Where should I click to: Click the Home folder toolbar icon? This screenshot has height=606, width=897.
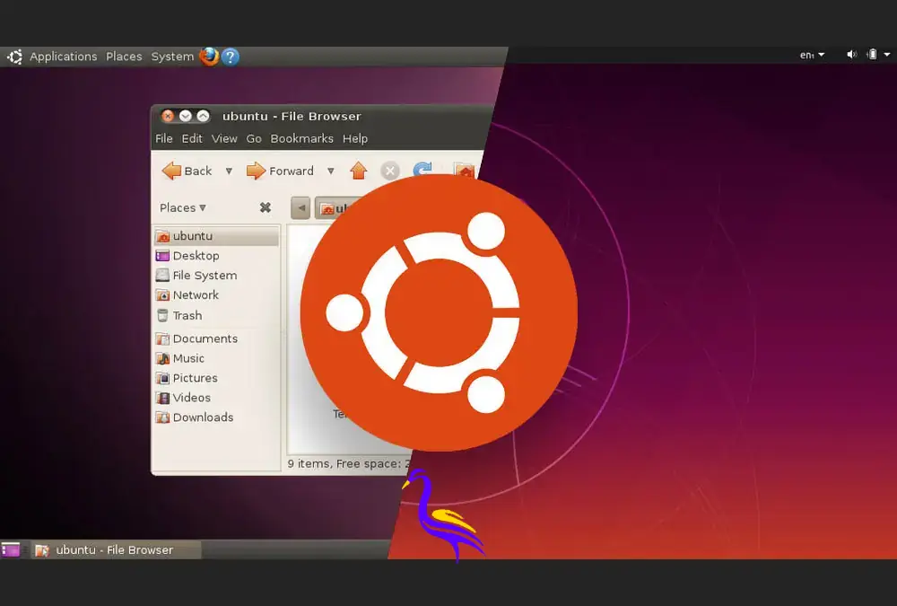pos(464,170)
